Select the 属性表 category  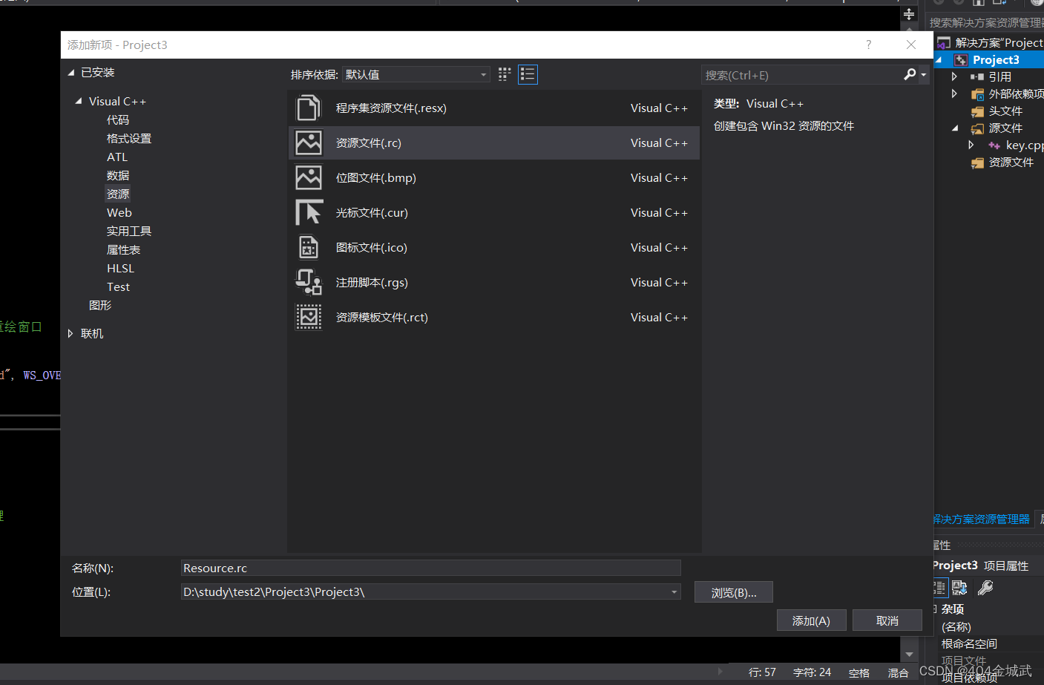click(123, 250)
